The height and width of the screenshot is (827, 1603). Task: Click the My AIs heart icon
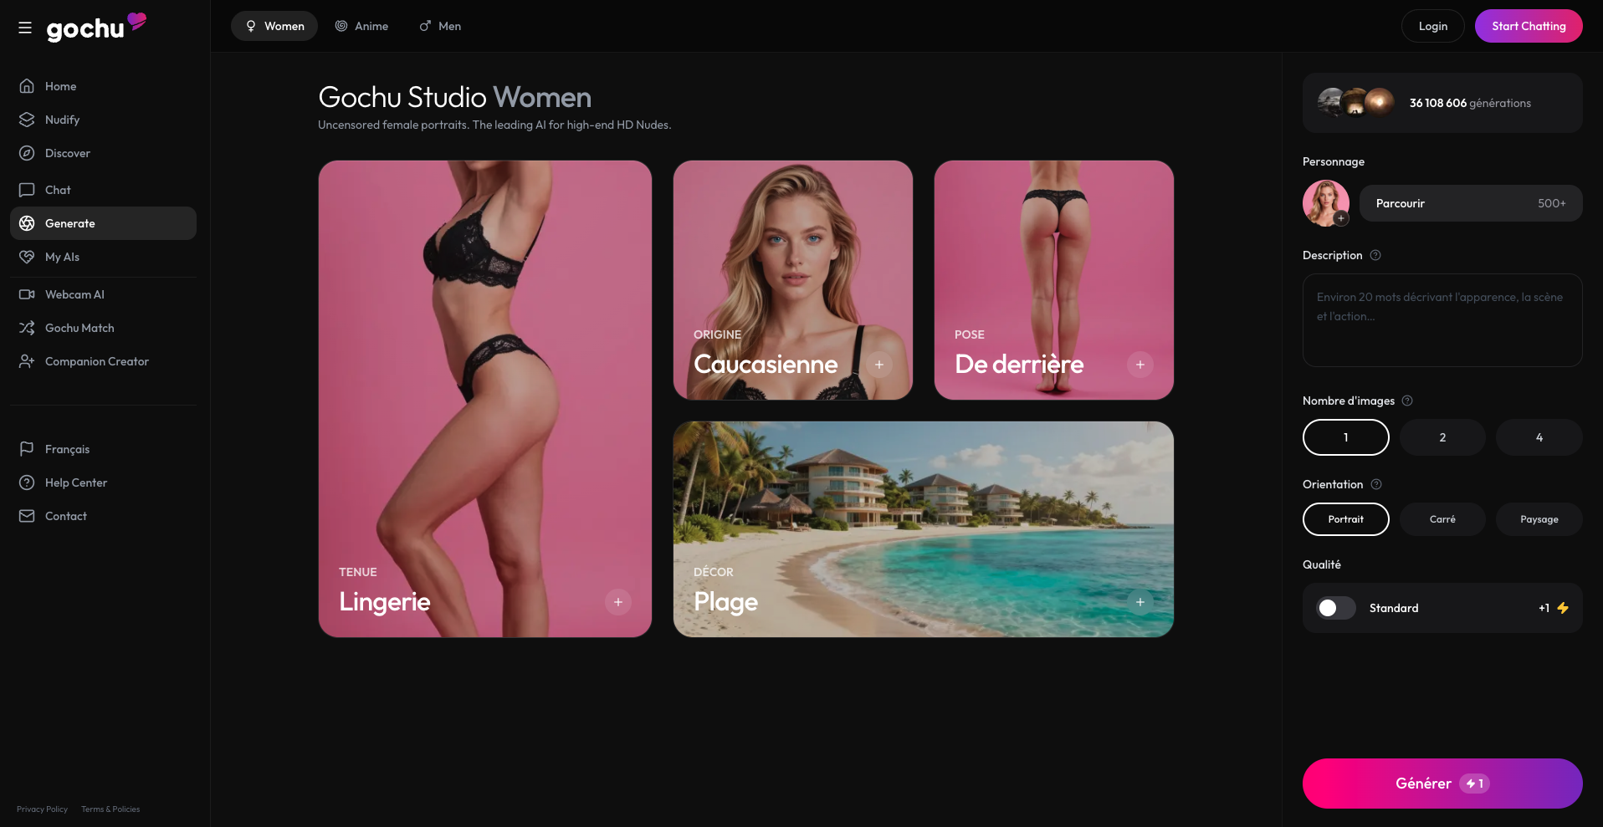[27, 257]
